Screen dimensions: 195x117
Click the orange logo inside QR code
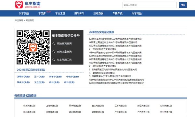(33, 47)
